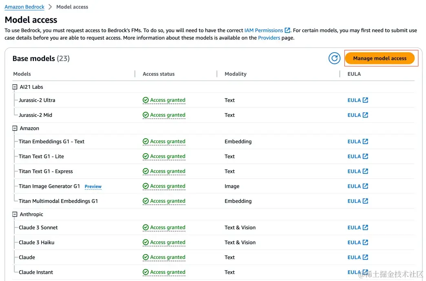Select Titan Text G1 - Express model name
This screenshot has height=281, width=426.
pyautogui.click(x=46, y=171)
